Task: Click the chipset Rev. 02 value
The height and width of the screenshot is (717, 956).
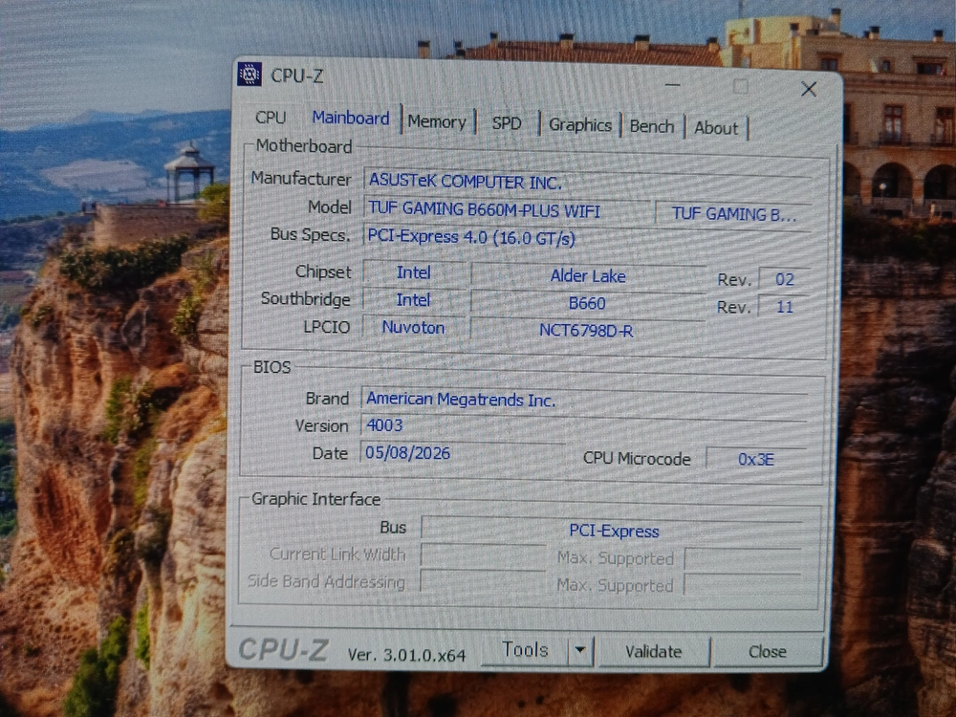Action: point(784,280)
